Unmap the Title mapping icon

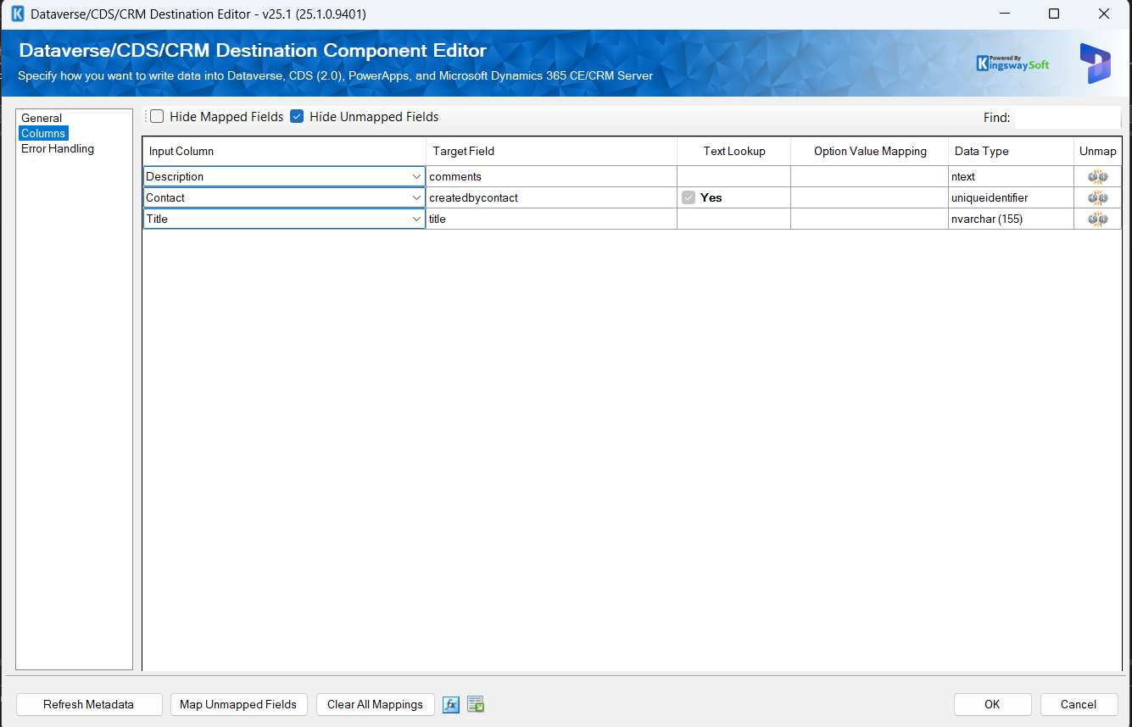(x=1097, y=219)
